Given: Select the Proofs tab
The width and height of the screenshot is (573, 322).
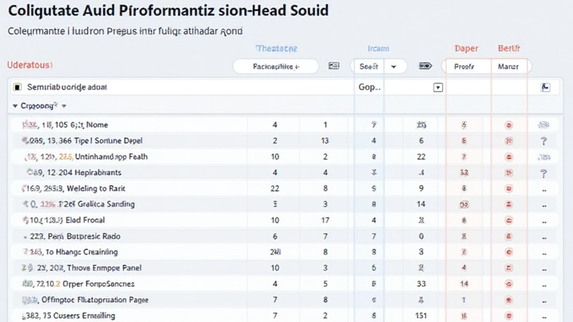Looking at the screenshot, I should pyautogui.click(x=464, y=67).
